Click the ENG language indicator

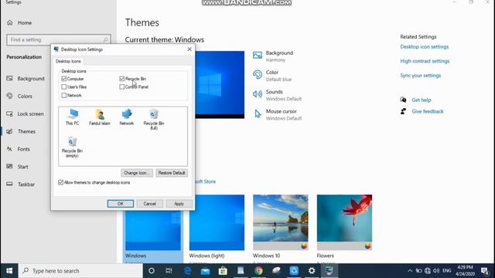pos(447,271)
